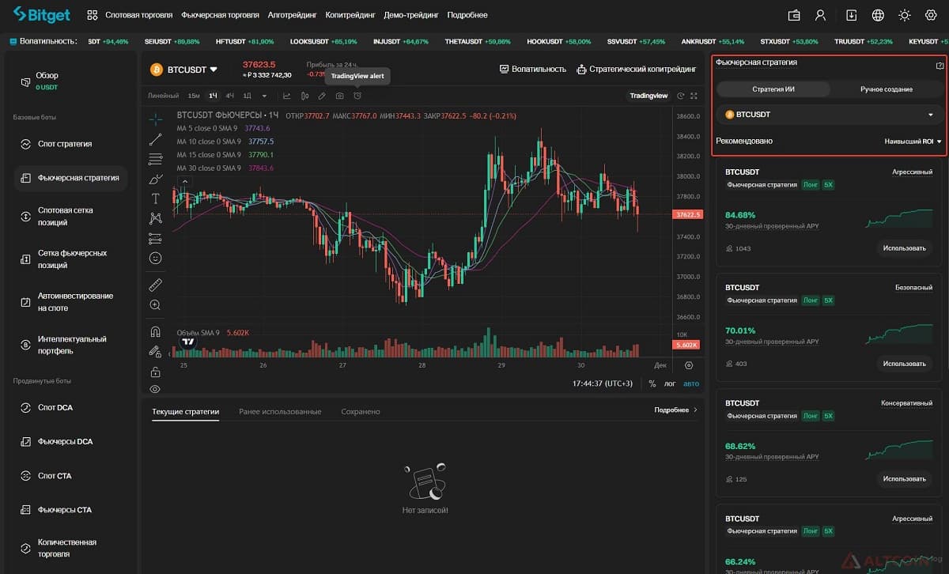Use the 68.62% Консервативный strategy
Screen dimensions: 949x574
pyautogui.click(x=904, y=479)
